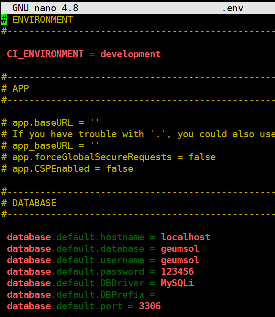Click the database password value 123456
This screenshot has height=317, width=275.
click(x=177, y=272)
